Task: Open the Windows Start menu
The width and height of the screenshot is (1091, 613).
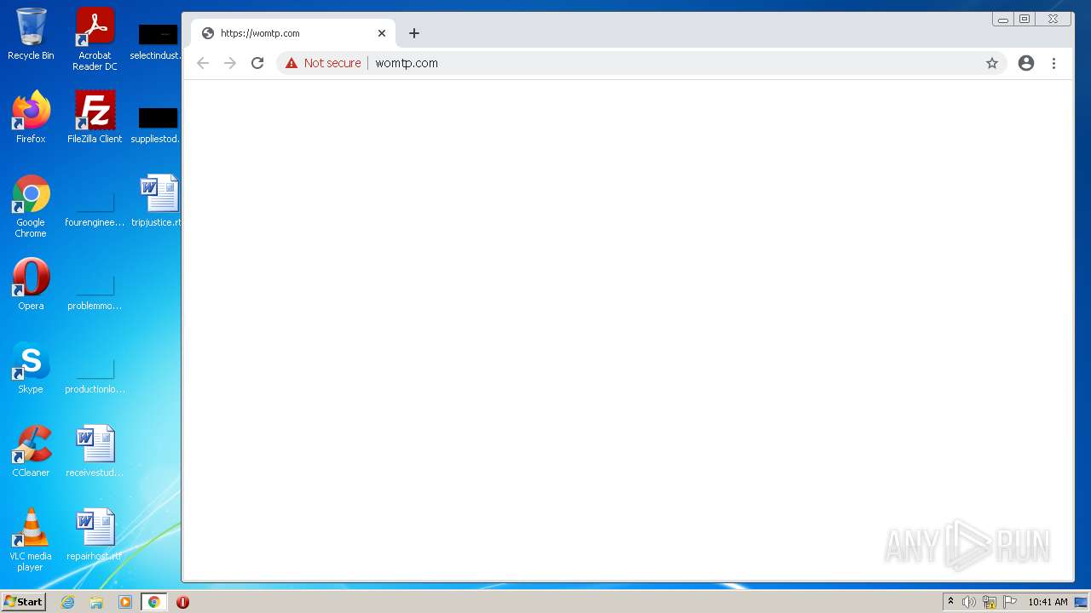Action: (23, 602)
